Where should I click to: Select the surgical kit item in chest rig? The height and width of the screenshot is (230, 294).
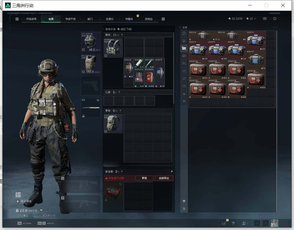(139, 78)
